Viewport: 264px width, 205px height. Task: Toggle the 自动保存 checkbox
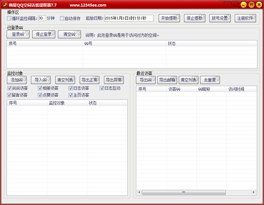tap(62, 18)
